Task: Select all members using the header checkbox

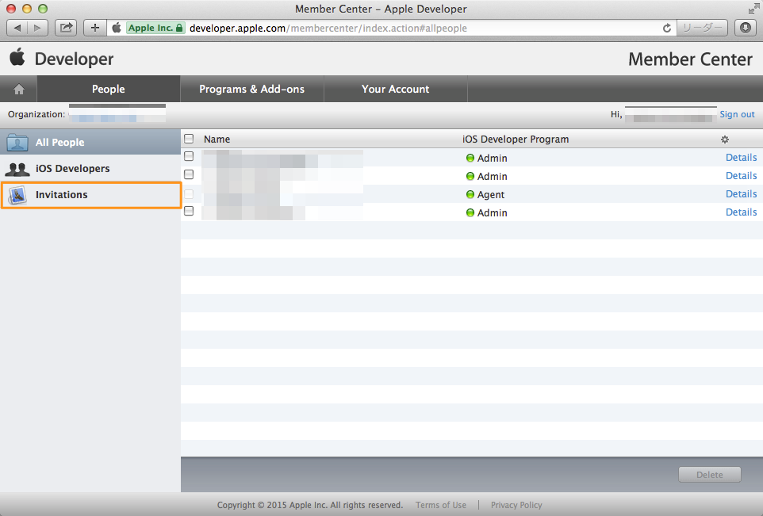Action: coord(188,138)
